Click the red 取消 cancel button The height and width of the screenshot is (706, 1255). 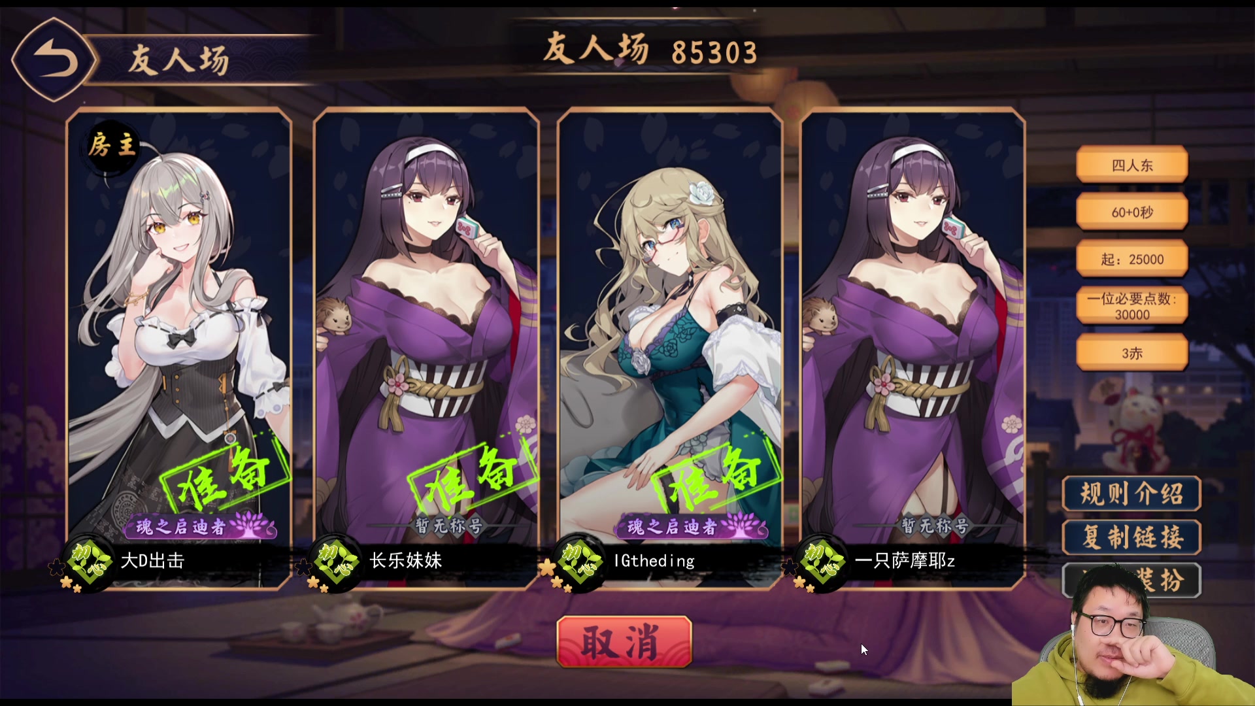tap(624, 641)
